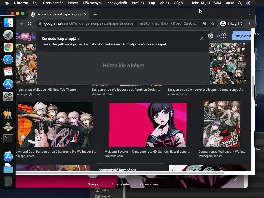
Task: Click the horizontal scrollbar at page bottom
Action: tap(120, 173)
